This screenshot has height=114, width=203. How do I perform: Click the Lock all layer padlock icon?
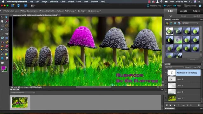tap(191, 105)
